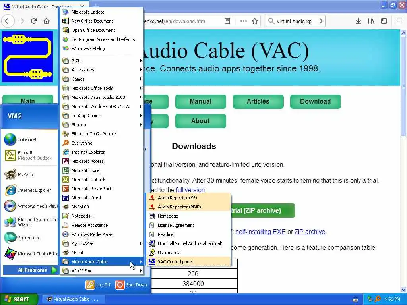Follow the full version link
The image size is (407, 305).
[190, 190]
